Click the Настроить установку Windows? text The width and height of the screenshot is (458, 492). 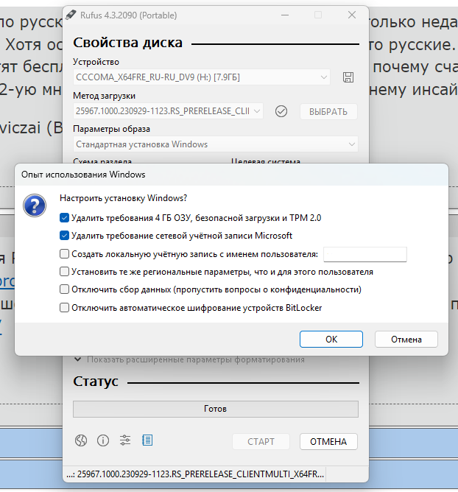123,198
